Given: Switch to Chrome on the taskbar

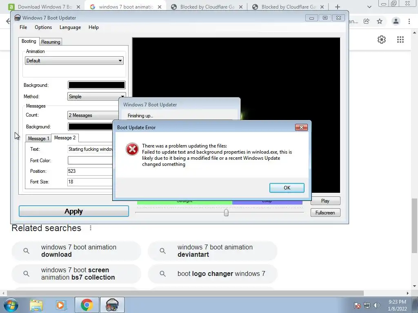Looking at the screenshot, I should coord(87,305).
